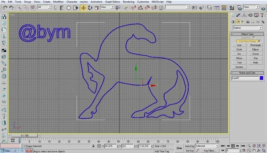Open the Select by Name dialog
This screenshot has height=153, width=267.
click(x=62, y=8)
